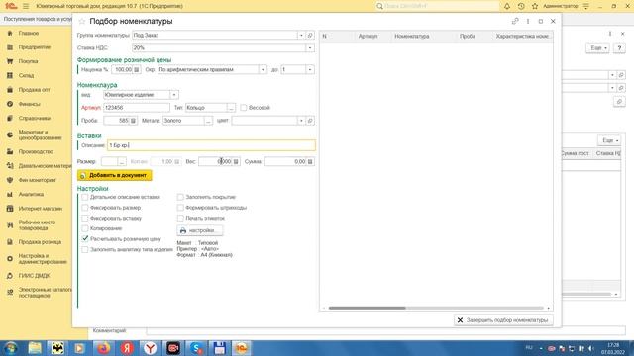Expand the 'до' rounding value dropdown

(310, 70)
